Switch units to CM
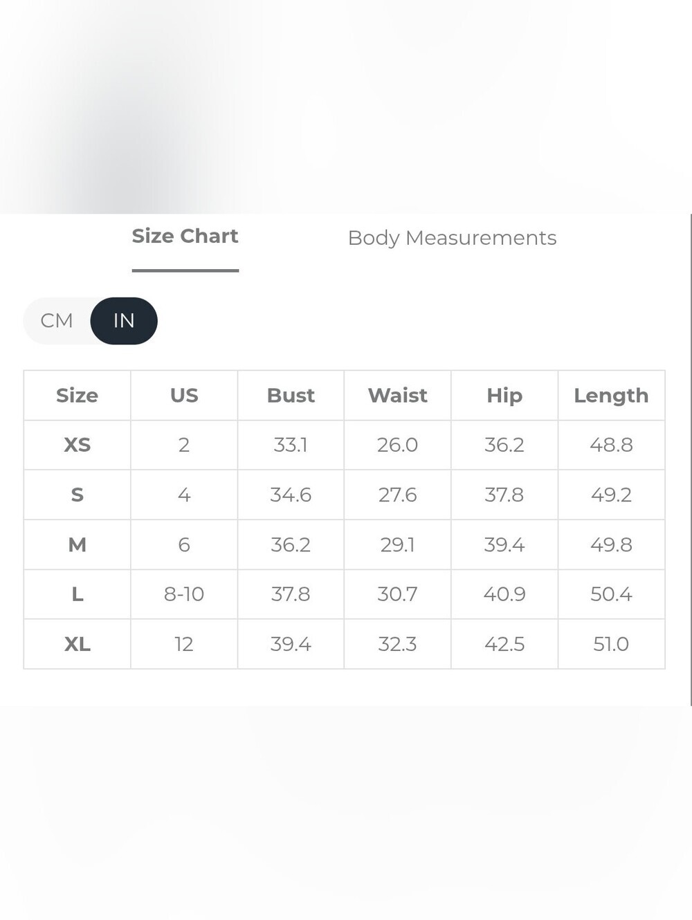 (x=57, y=321)
